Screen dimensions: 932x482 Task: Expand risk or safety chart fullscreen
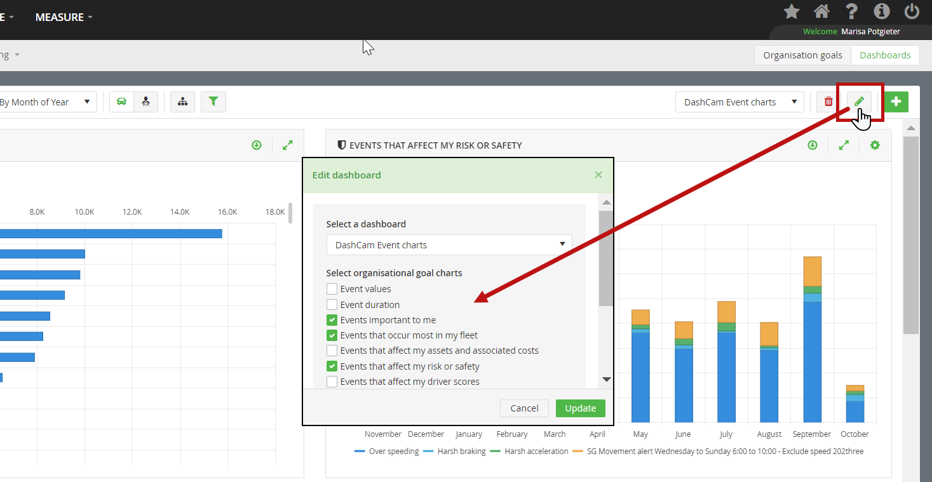coord(844,145)
